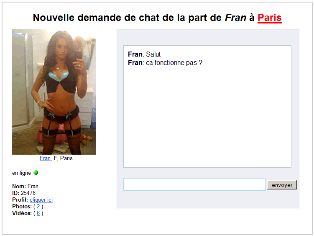This screenshot has height=236, width=314.
Task: Click the "Photos:" label
Action: click(22, 207)
